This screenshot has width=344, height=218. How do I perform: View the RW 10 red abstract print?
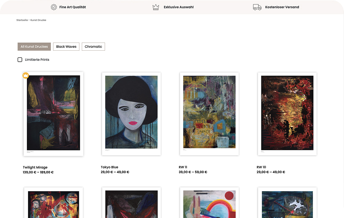click(x=287, y=113)
